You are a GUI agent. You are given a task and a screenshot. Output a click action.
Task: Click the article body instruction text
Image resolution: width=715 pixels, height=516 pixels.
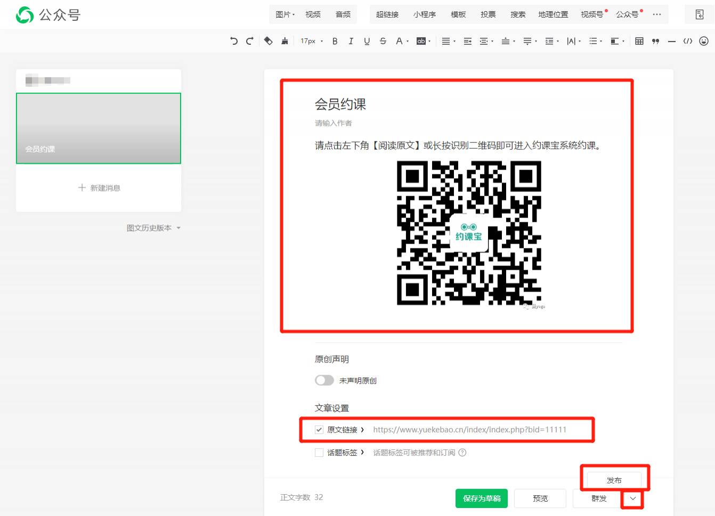click(x=459, y=146)
